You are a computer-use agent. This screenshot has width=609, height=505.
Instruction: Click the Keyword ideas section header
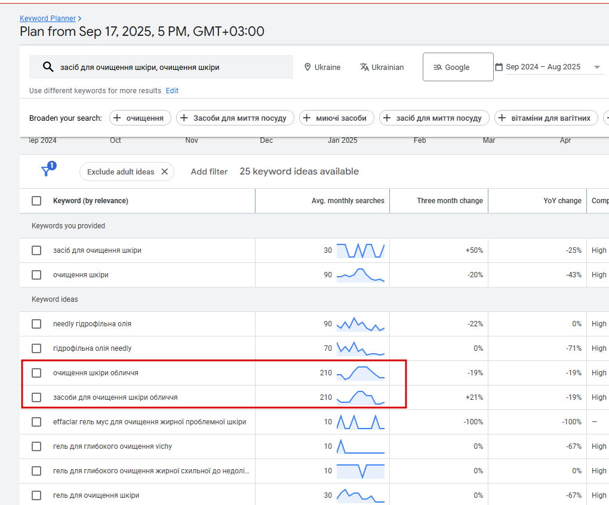(55, 299)
